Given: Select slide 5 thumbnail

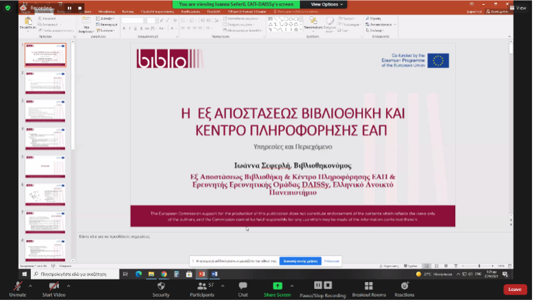Looking at the screenshot, I should (45, 167).
